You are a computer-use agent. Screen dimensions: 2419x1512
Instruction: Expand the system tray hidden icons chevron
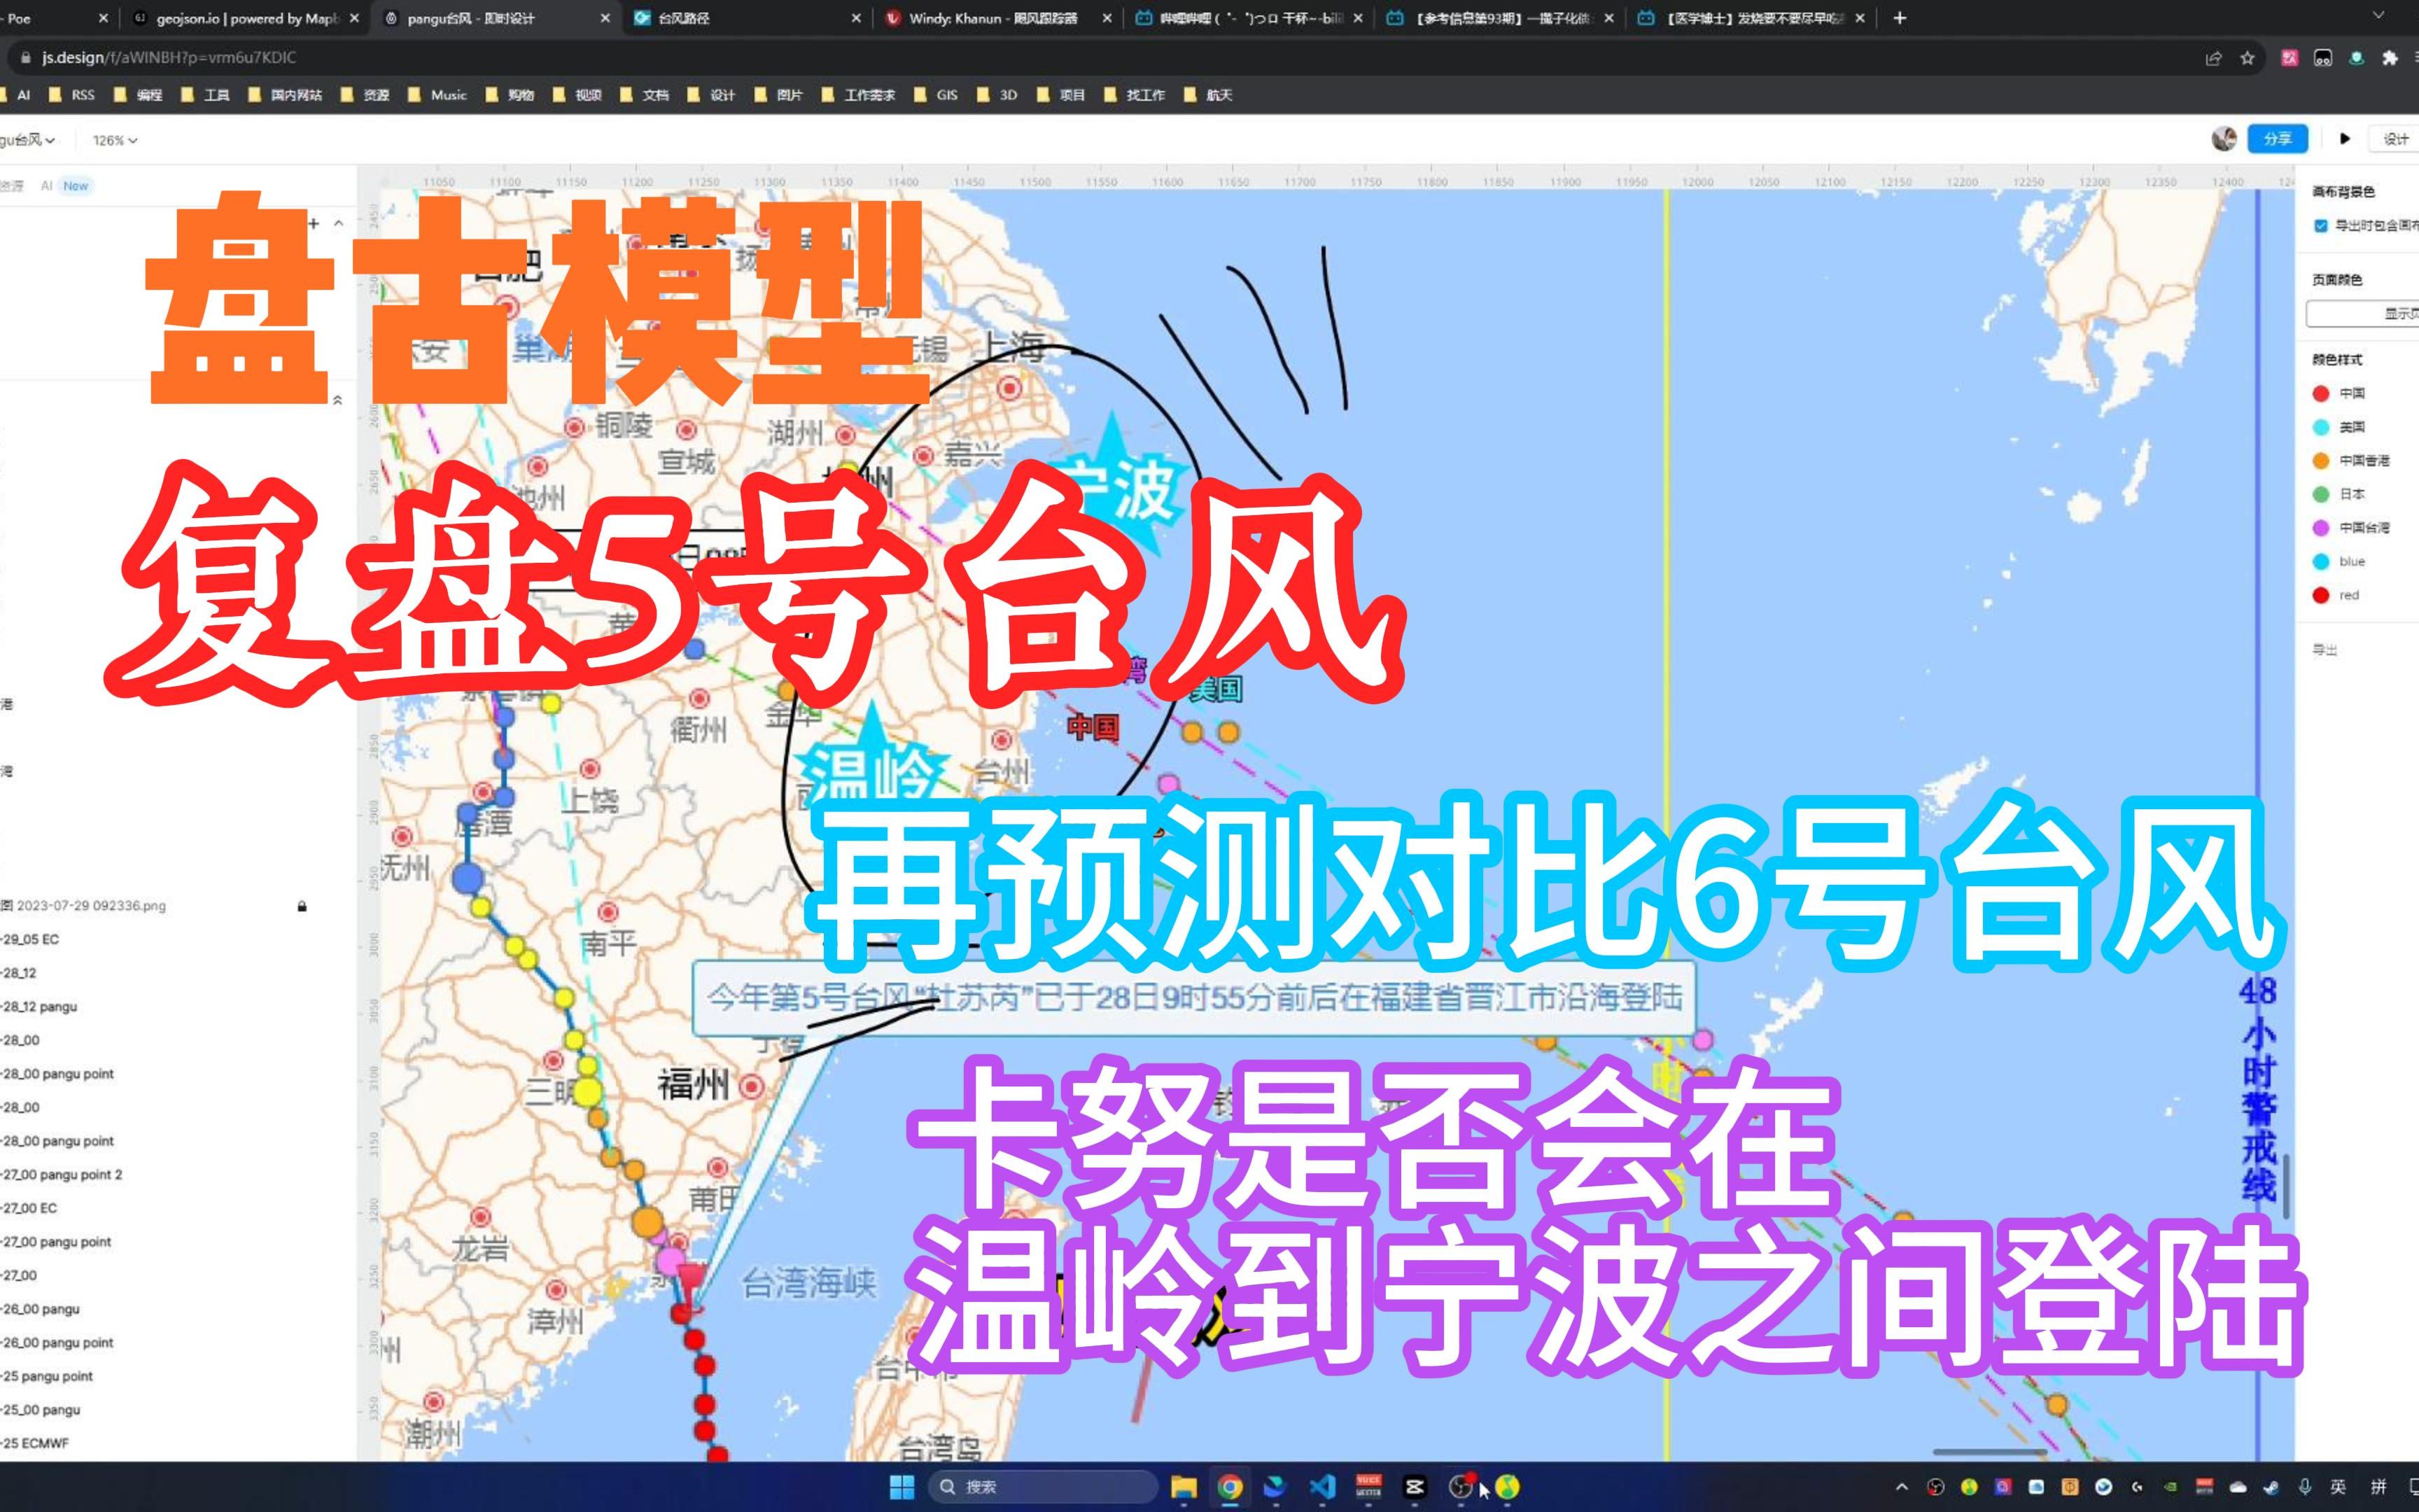(x=1901, y=1487)
